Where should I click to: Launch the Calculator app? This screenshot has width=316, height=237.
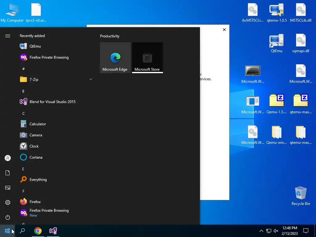pyautogui.click(x=56, y=124)
